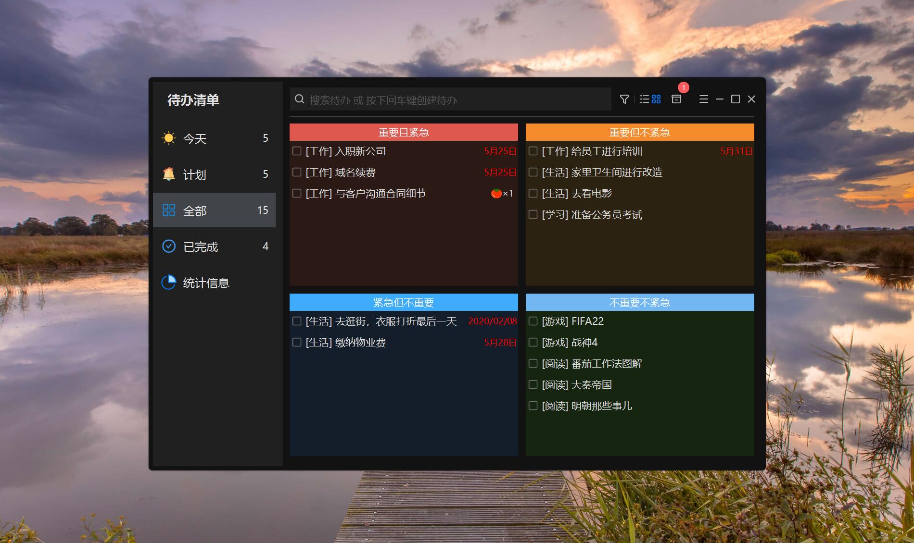Toggle checkbox for 缴纳物业费
The image size is (914, 543).
(297, 343)
